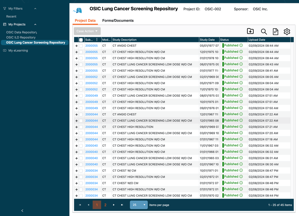Collapse the My Projects section

[35, 24]
